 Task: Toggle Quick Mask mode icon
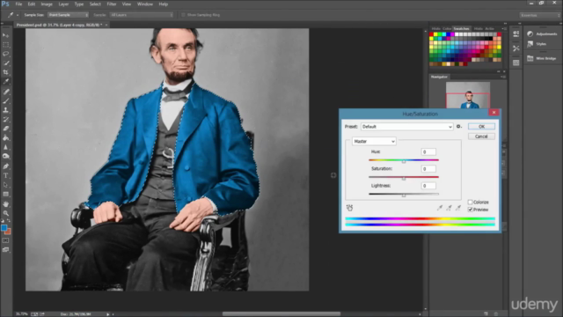[6, 240]
